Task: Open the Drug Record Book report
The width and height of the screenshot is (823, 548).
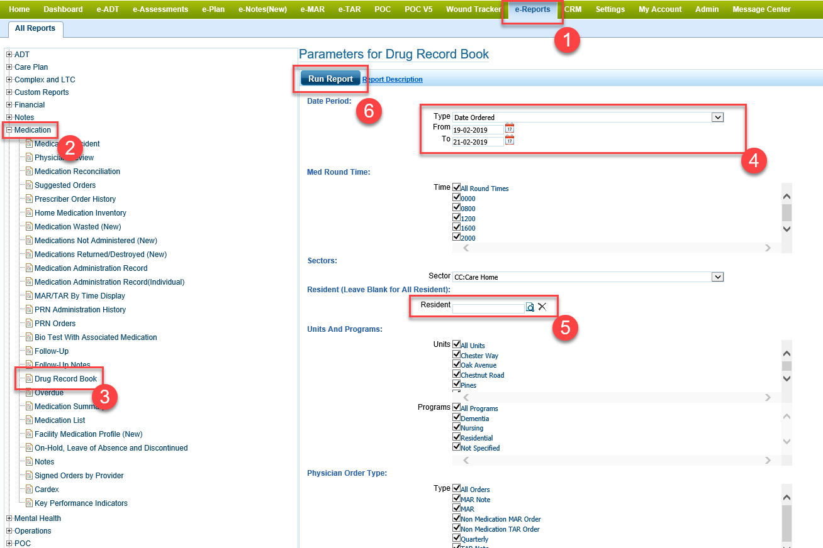Action: [65, 379]
